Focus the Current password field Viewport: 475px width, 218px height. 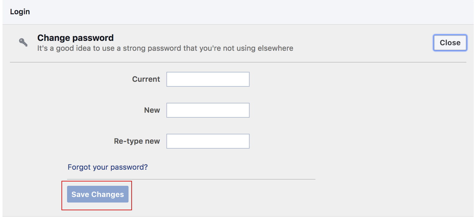(208, 79)
